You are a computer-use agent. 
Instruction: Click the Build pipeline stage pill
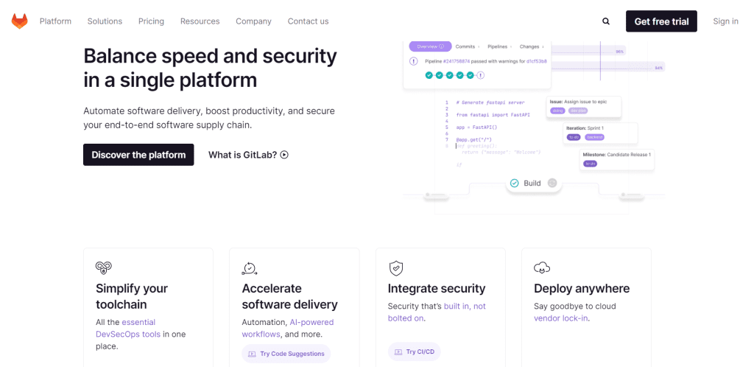(x=533, y=183)
